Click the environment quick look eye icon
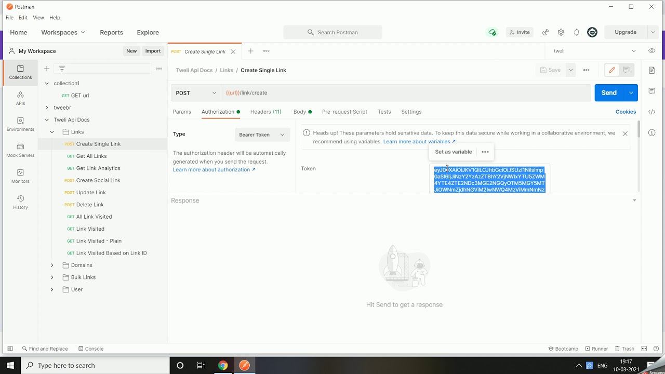 click(652, 51)
